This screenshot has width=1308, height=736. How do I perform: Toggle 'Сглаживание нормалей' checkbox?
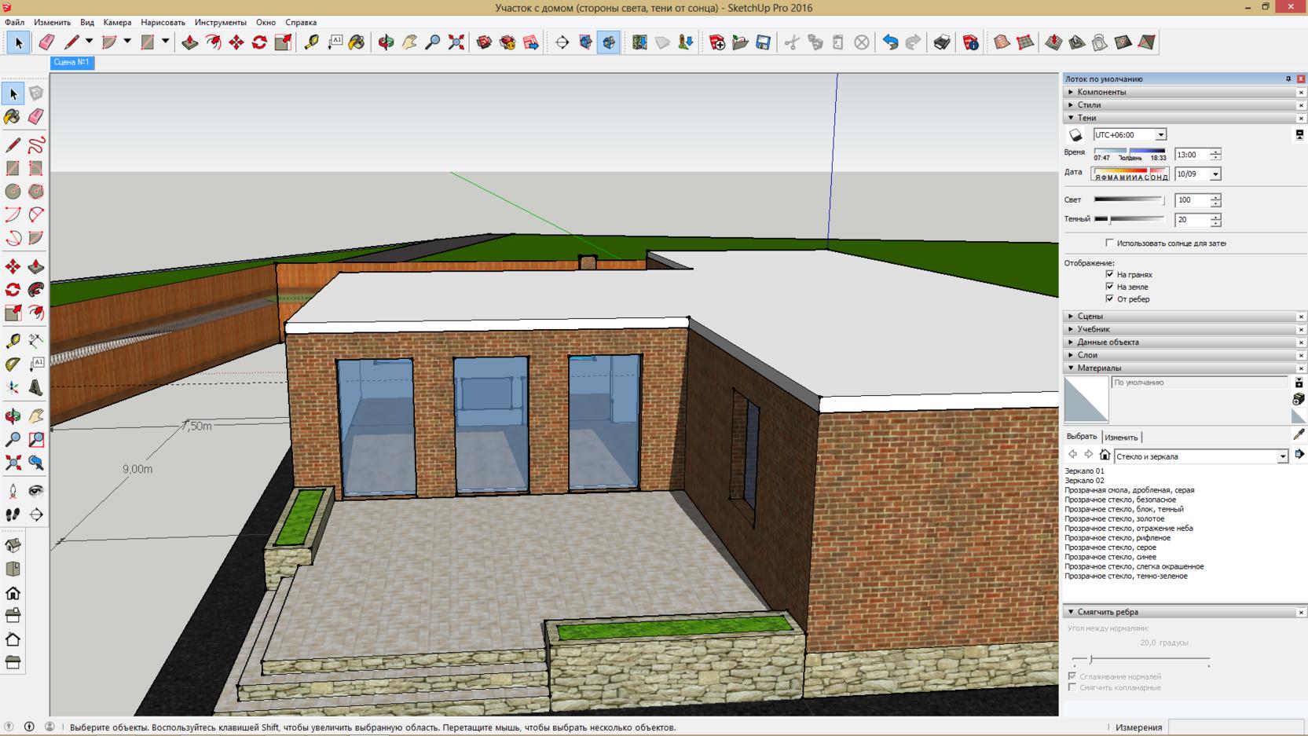[x=1072, y=676]
